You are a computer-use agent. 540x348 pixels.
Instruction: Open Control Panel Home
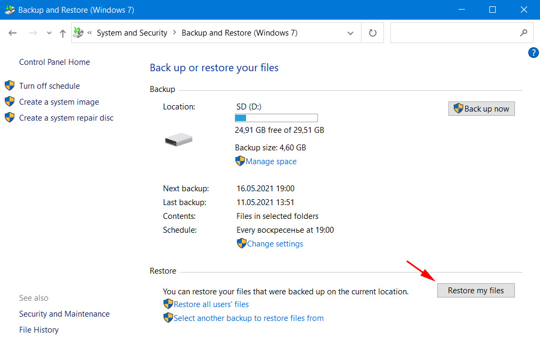54,62
